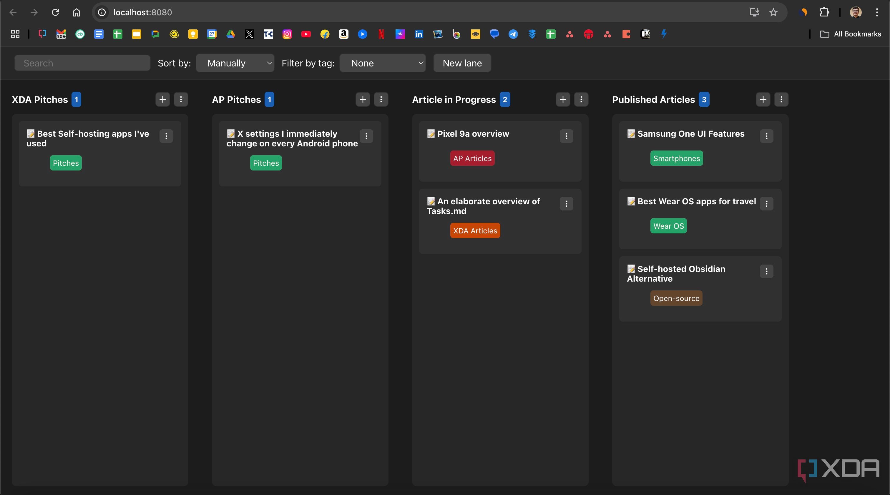Open options for Best Wear OS apps card

click(766, 203)
